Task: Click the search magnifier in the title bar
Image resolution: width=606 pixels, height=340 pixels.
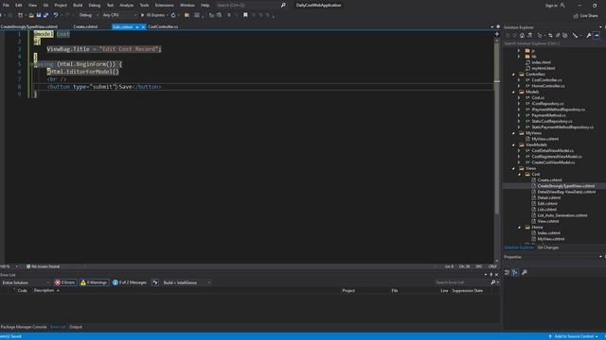Action: pos(283,5)
